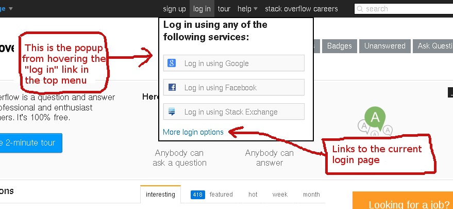Switch to the featured tab
The image size is (453, 209).
click(221, 195)
